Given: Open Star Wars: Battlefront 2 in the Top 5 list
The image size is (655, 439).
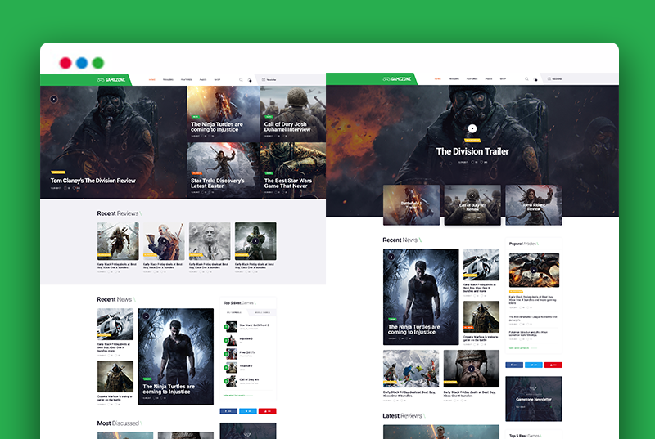Looking at the screenshot, I should coord(254,325).
